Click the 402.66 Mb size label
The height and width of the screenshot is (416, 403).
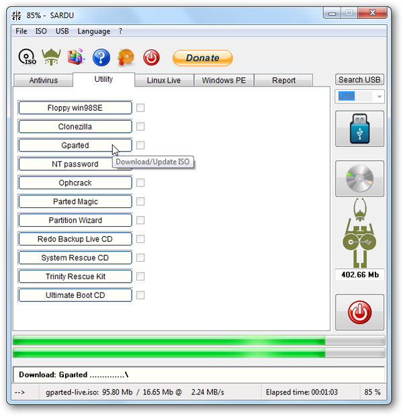tap(360, 274)
